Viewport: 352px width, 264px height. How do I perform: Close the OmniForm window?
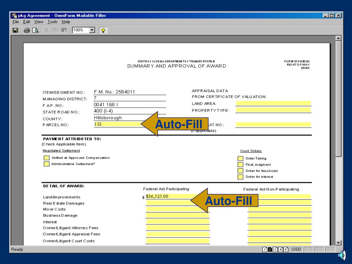pyautogui.click(x=338, y=15)
